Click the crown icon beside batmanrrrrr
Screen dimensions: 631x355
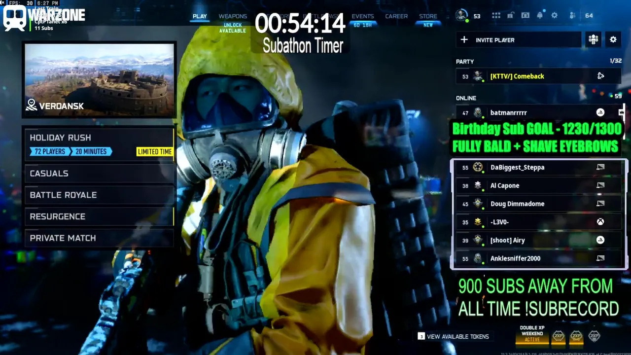tap(621, 112)
